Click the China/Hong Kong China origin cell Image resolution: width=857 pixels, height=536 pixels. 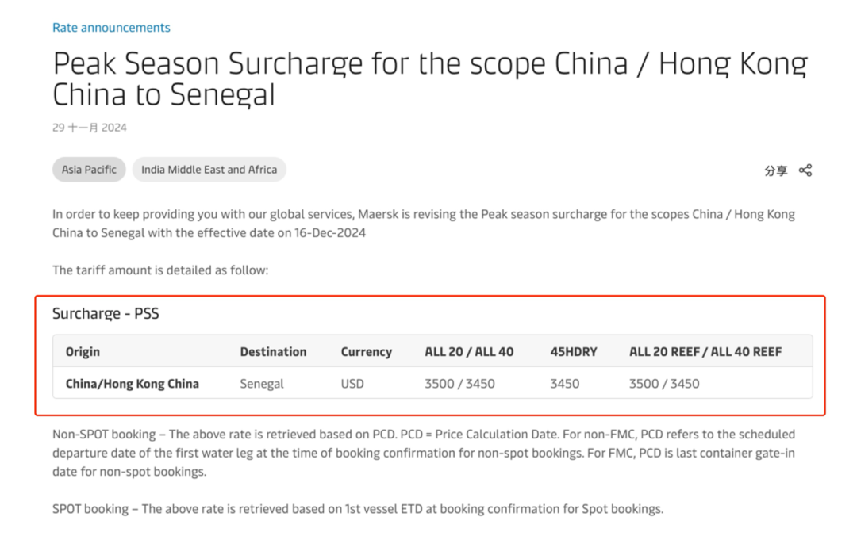[133, 384]
